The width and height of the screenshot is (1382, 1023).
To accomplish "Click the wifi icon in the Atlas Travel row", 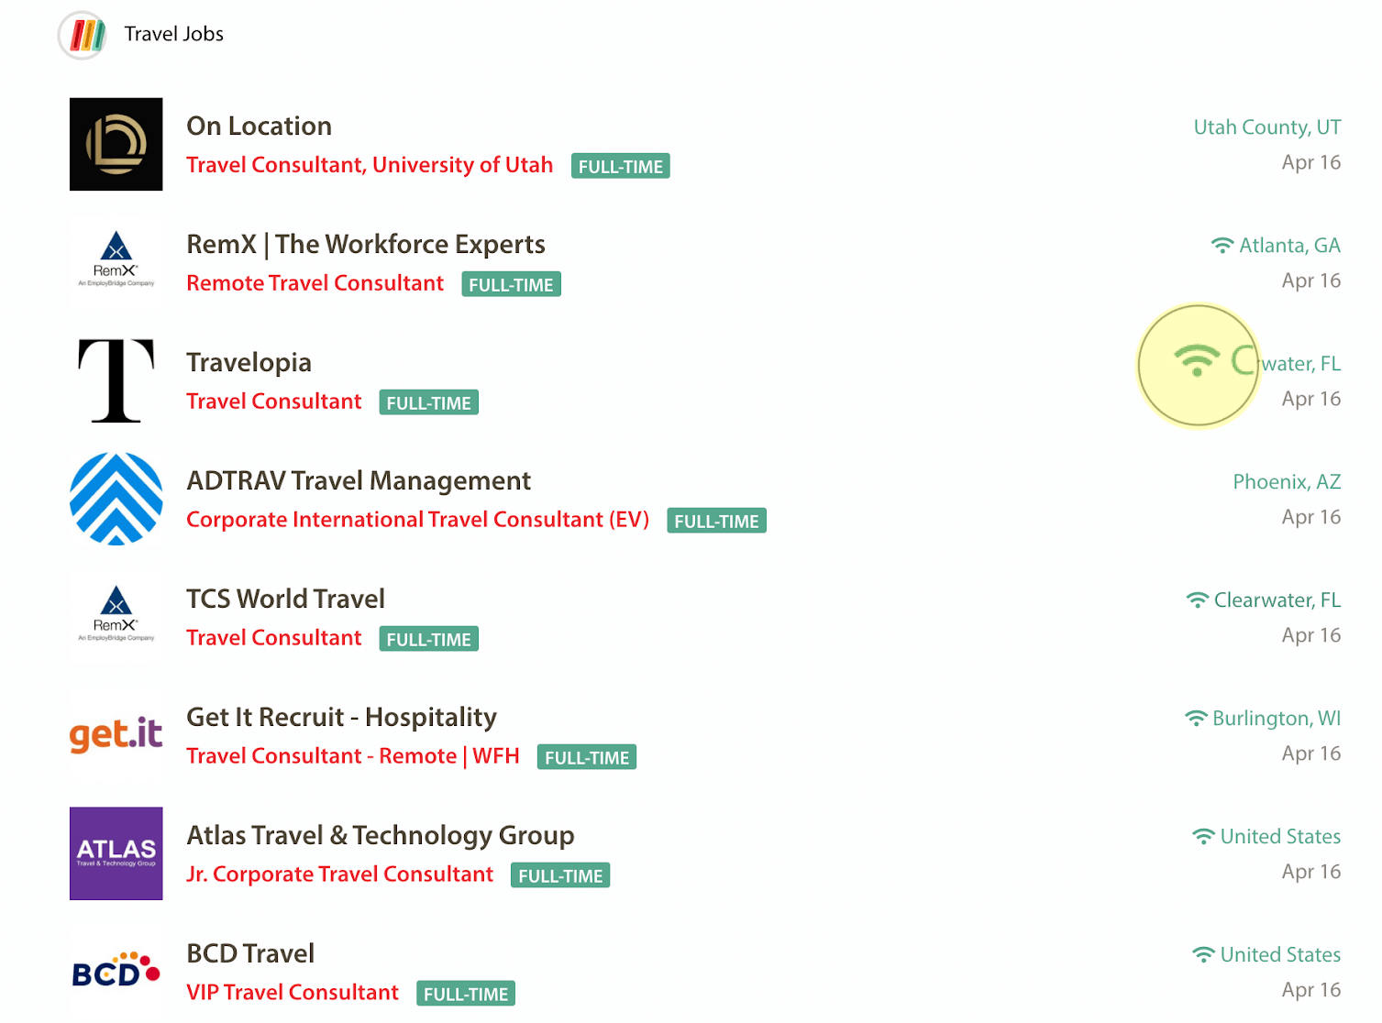I will coord(1203,837).
